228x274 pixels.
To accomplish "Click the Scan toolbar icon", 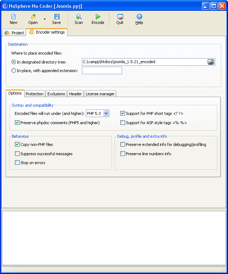I will pyautogui.click(x=79, y=17).
